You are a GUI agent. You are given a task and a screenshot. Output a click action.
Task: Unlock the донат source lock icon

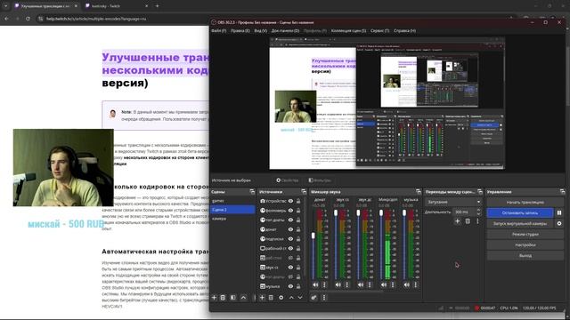(298, 229)
